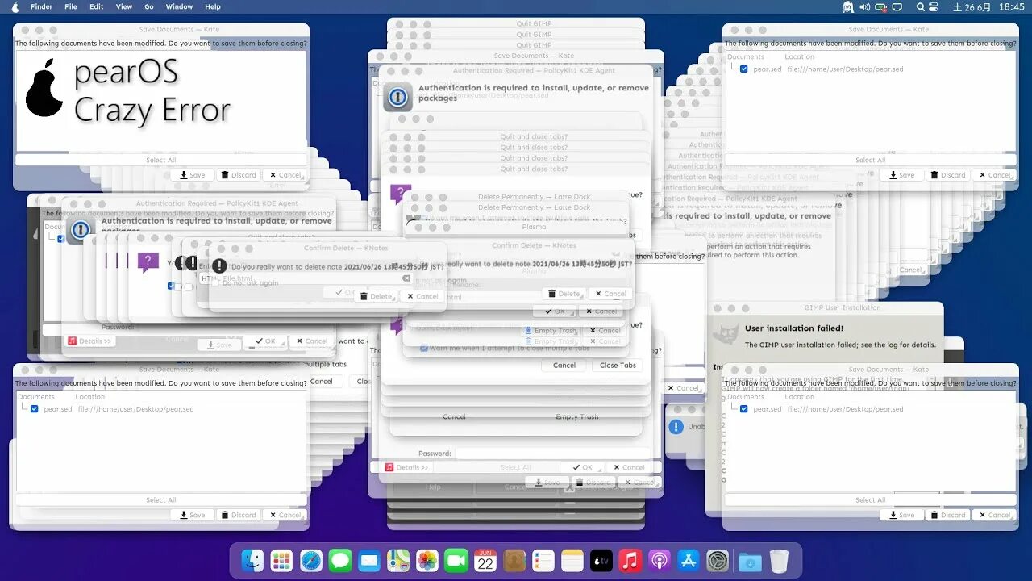Open Messages in the dock
Viewport: 1032px width, 581px height.
tap(340, 561)
